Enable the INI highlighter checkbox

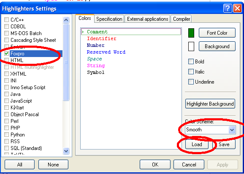pos(6,81)
